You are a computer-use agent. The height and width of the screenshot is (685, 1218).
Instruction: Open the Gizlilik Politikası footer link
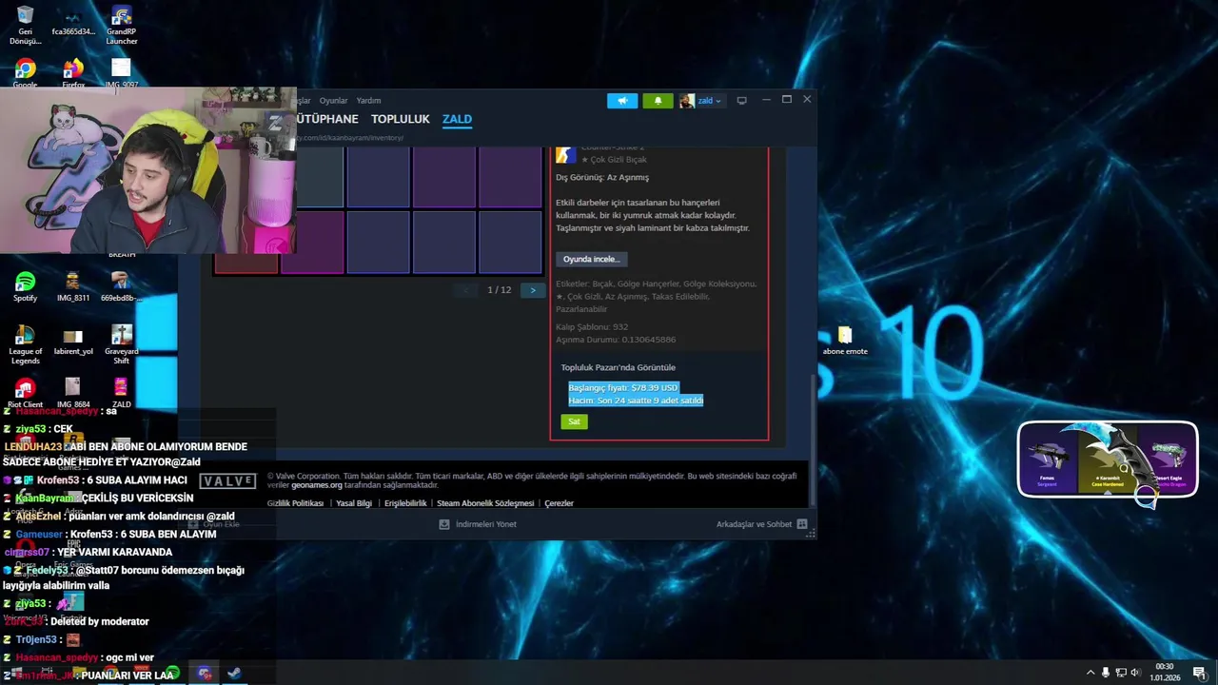[x=295, y=503]
